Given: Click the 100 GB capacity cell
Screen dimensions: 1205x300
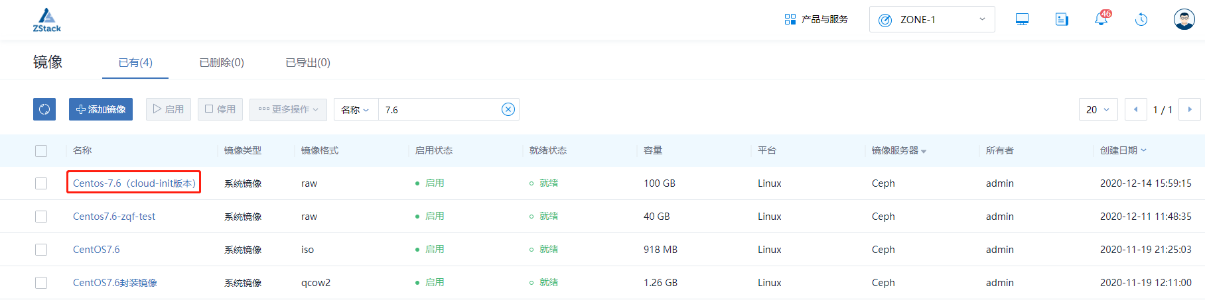Looking at the screenshot, I should tap(660, 183).
